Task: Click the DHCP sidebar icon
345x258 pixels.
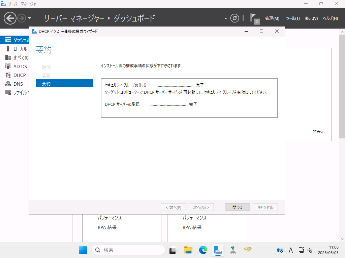Action: (x=8, y=75)
